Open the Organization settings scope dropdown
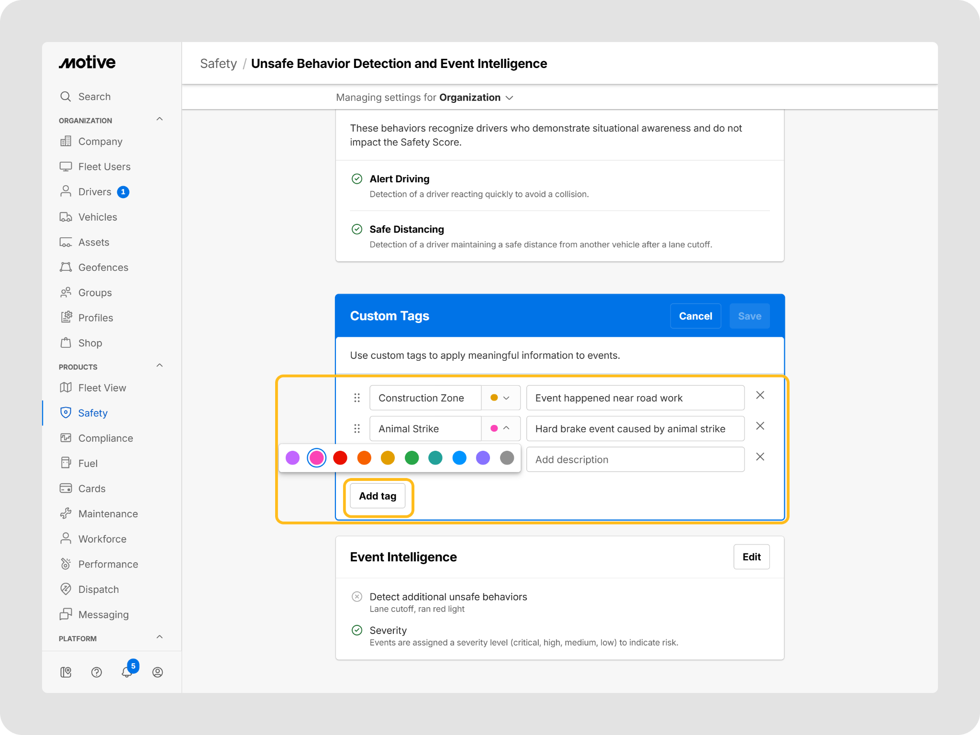980x735 pixels. pyautogui.click(x=476, y=98)
